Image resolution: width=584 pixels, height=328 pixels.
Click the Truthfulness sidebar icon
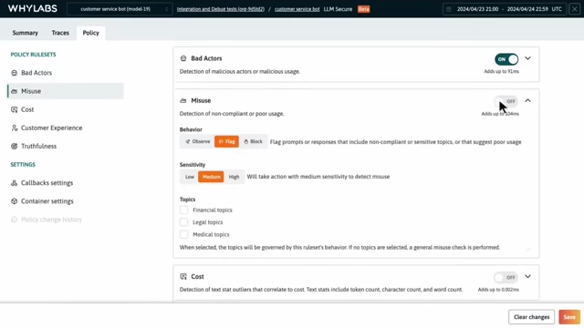click(15, 146)
